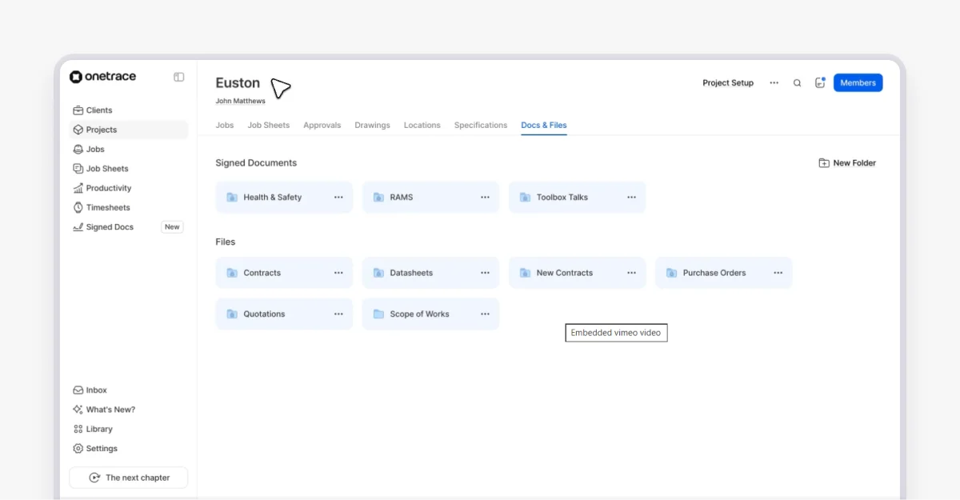Open the Quotations folder
This screenshot has width=960, height=500.
click(x=284, y=314)
